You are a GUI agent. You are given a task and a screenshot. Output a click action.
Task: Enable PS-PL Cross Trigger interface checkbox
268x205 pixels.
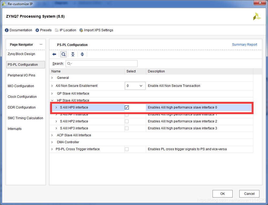[x=127, y=149]
